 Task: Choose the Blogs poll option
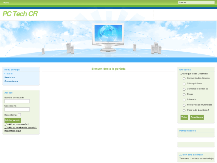click(x=184, y=95)
